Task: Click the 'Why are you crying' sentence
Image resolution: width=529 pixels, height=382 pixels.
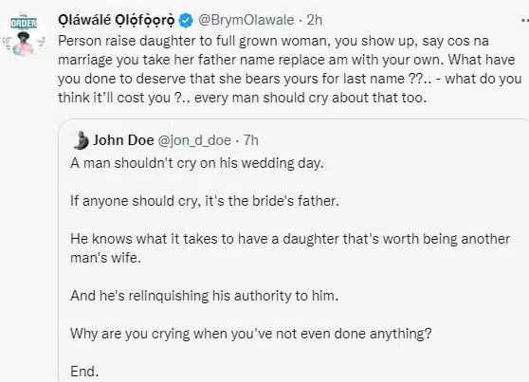Action: [251, 334]
